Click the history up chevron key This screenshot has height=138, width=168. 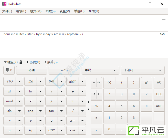(x=99, y=82)
